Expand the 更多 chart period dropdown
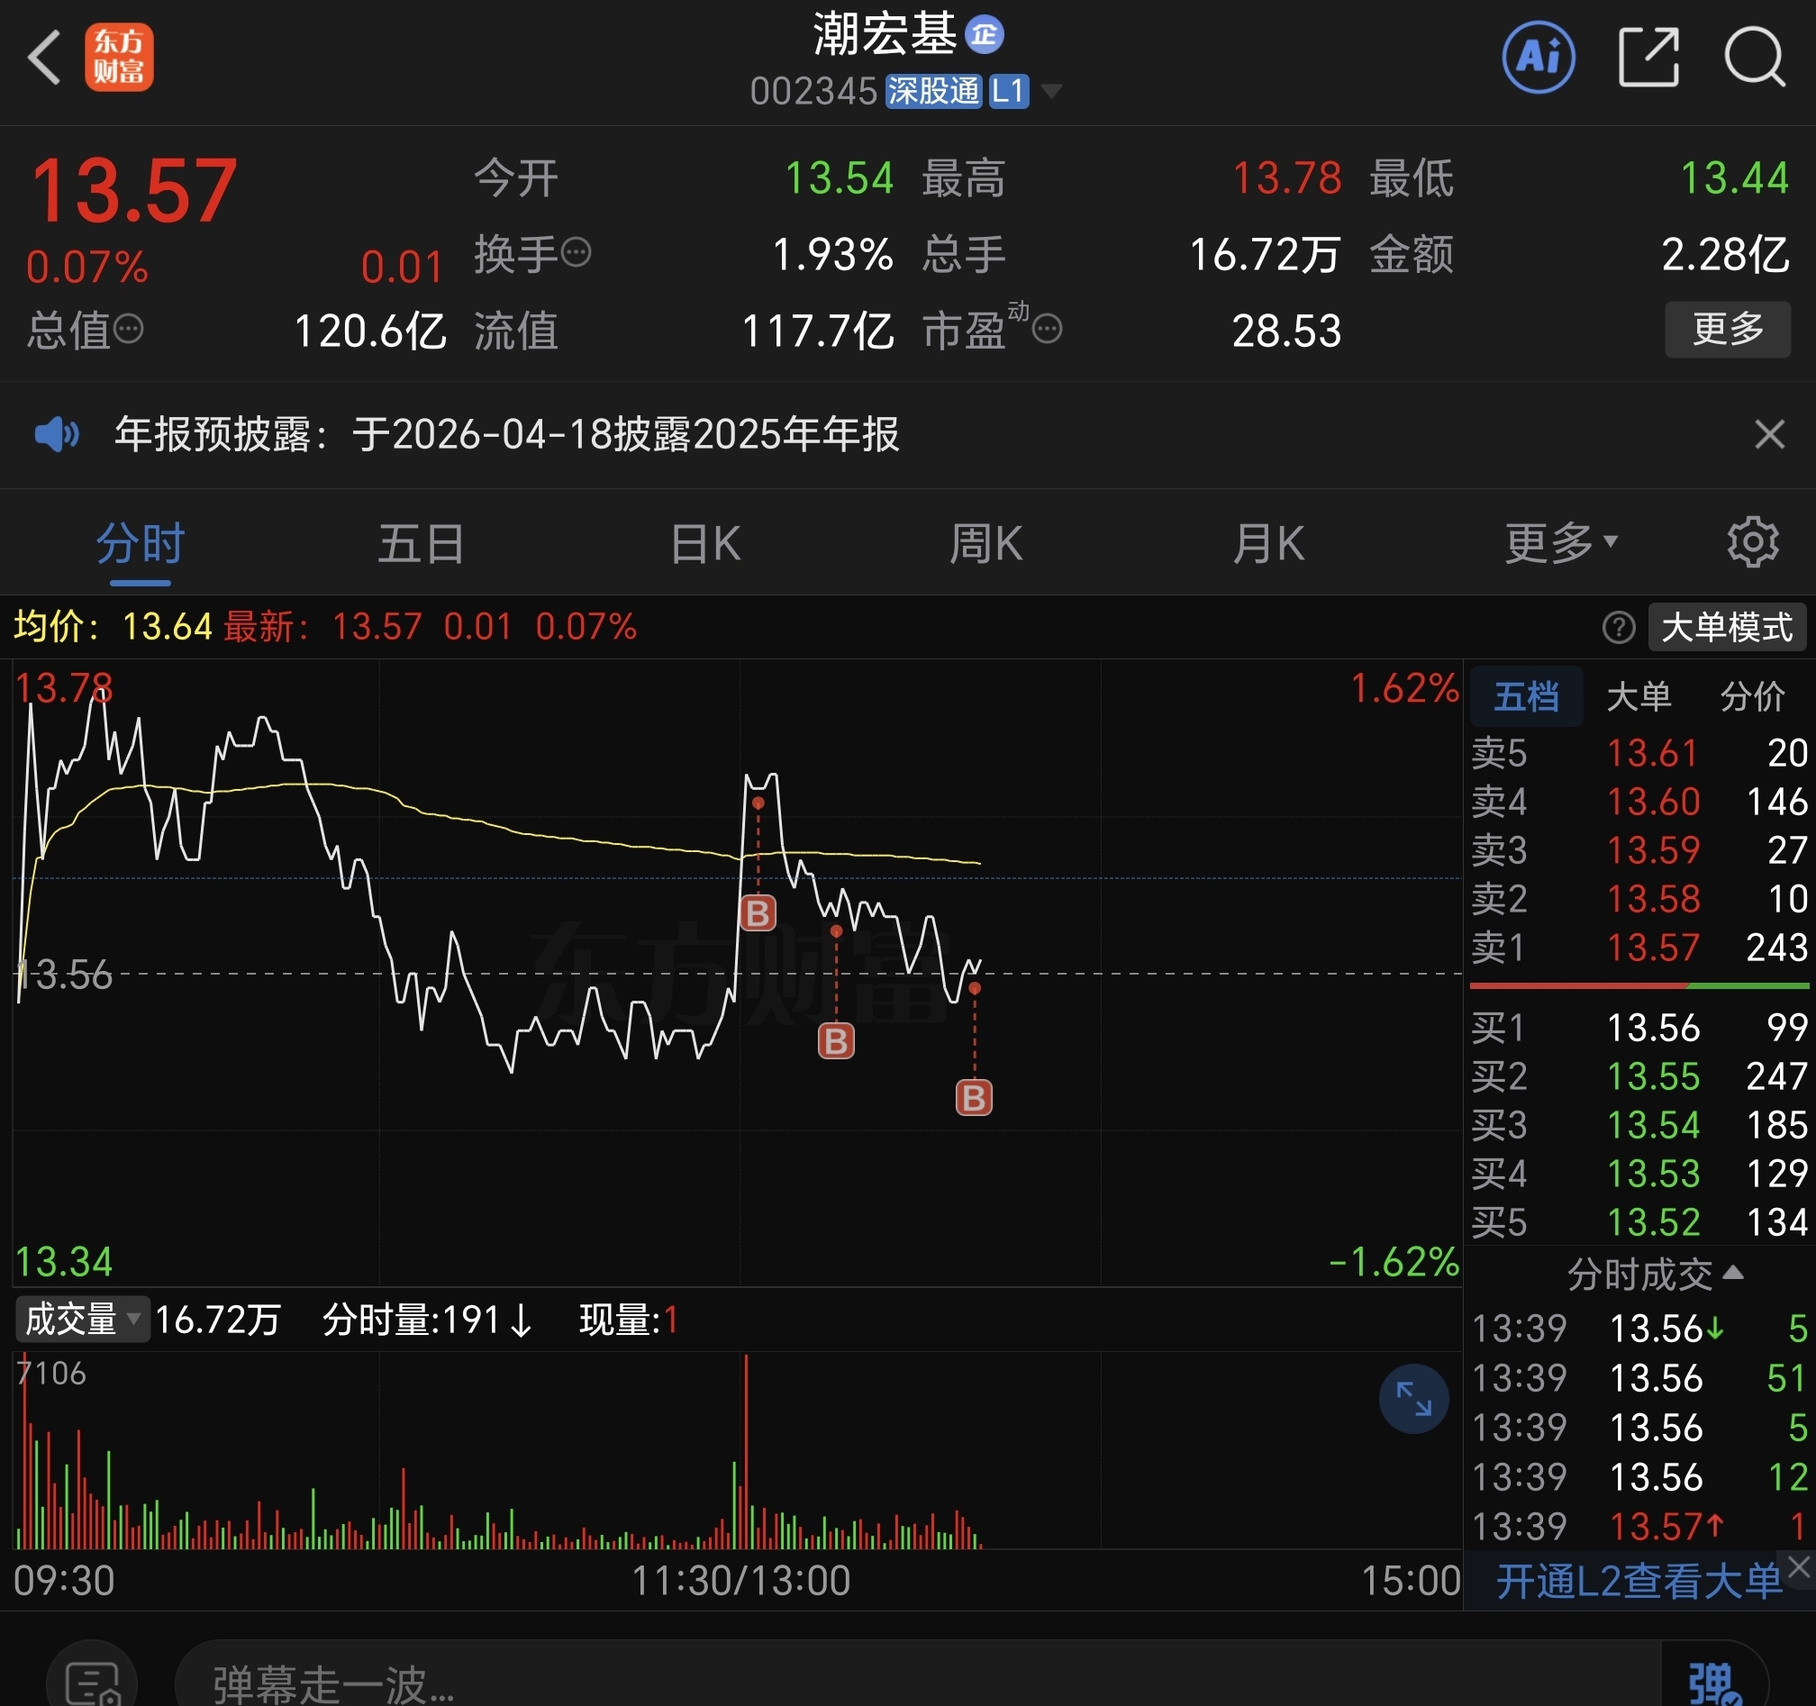This screenshot has width=1816, height=1706. pos(1560,543)
